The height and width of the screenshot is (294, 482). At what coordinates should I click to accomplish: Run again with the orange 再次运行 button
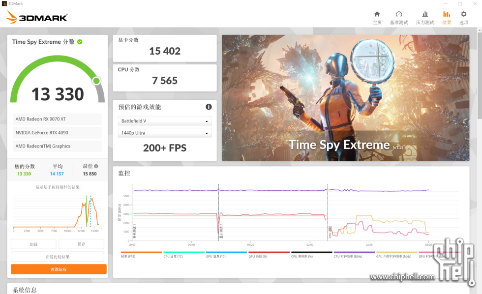pyautogui.click(x=59, y=269)
